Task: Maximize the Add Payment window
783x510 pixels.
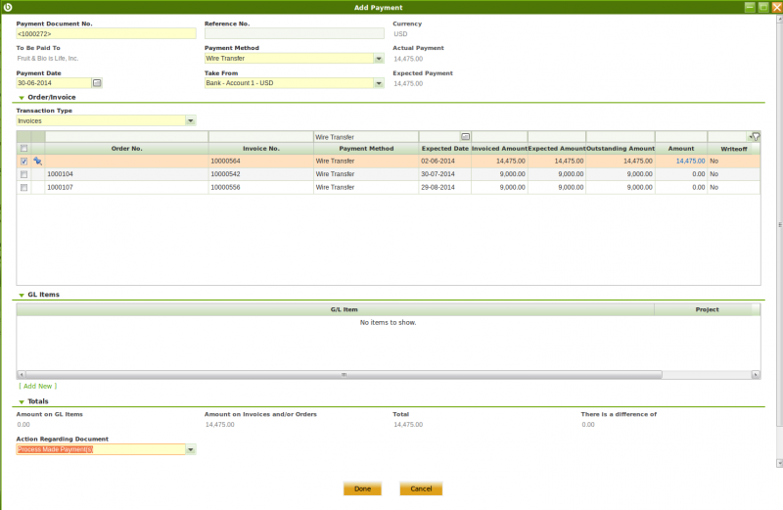Action: click(763, 7)
